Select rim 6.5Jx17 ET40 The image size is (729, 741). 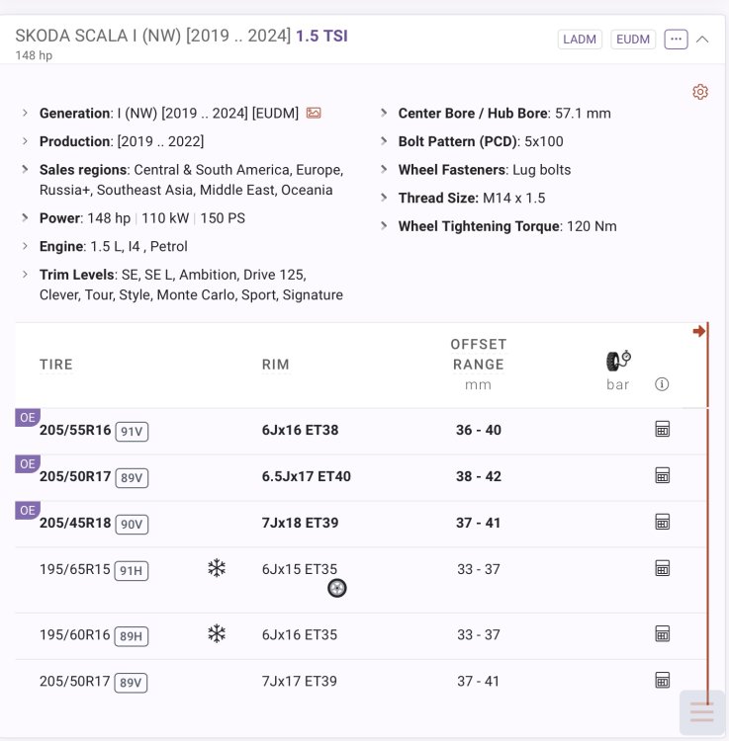pyautogui.click(x=306, y=476)
